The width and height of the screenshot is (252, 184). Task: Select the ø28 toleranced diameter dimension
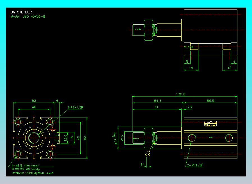coord(115,138)
